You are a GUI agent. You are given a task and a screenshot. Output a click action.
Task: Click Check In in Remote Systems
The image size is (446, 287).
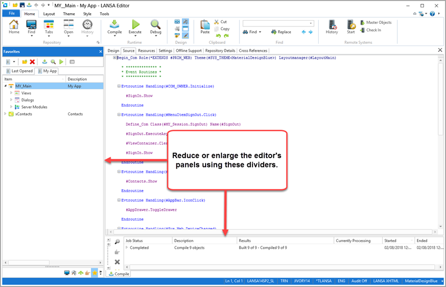point(371,30)
